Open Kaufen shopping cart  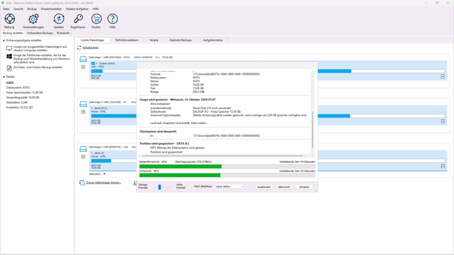pyautogui.click(x=96, y=21)
